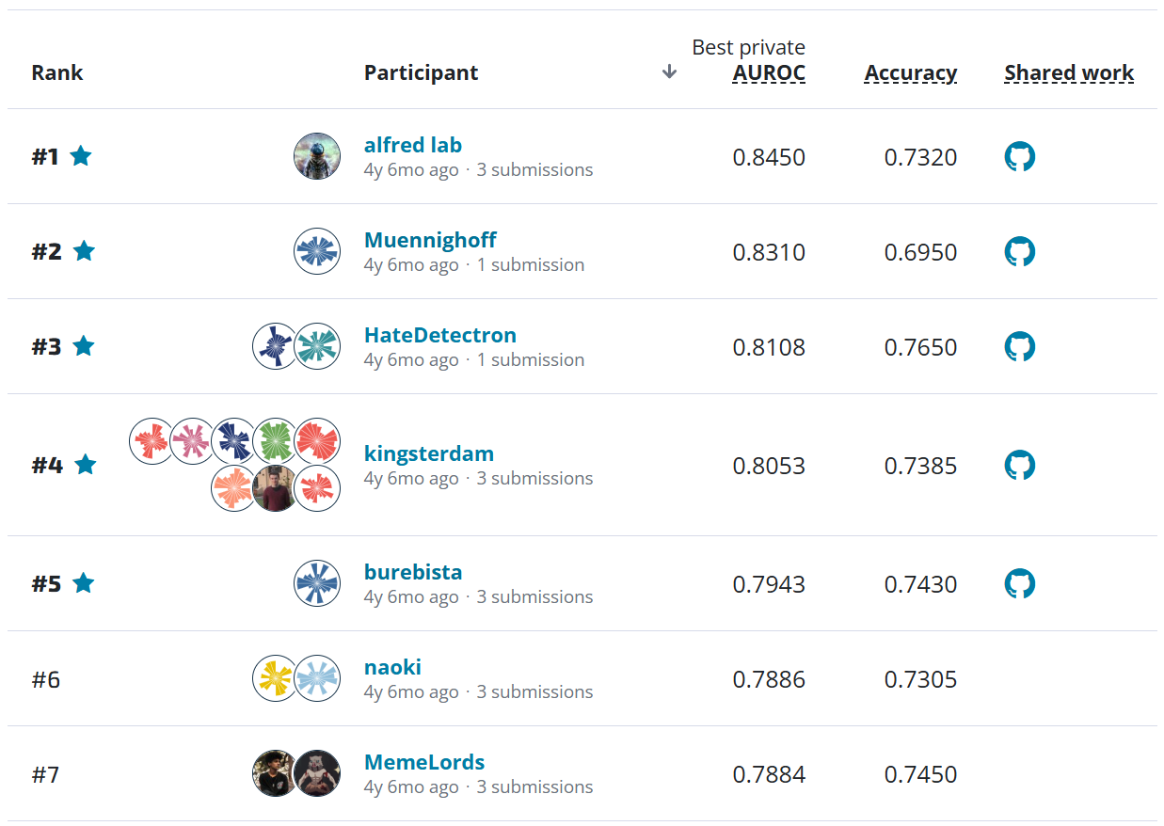Click the sort arrow beside Best private AUROC

coord(669,72)
